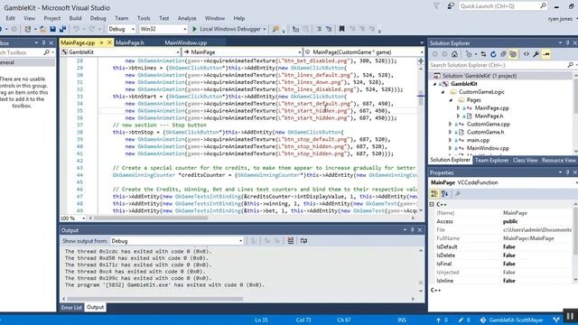Screen dimensions: 578x325
Task: Click the Find in Files toolbar icon
Action: pos(275,29)
